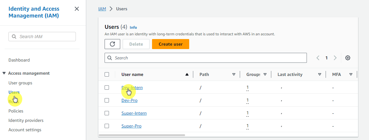Viewport: 369px width, 140px height.
Task: Click page number 1 in pagination
Action: point(327,58)
